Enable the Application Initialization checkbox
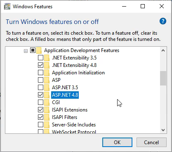The height and width of the screenshot is (152, 172). click(40, 73)
